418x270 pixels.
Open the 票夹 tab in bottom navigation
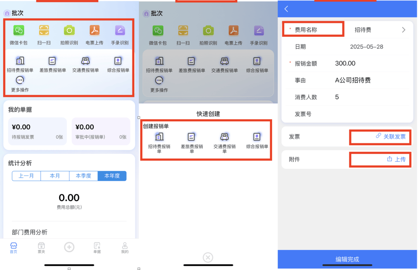[x=41, y=247]
